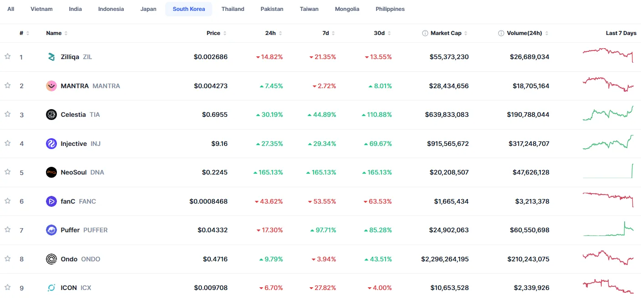This screenshot has width=641, height=300.
Task: Click the fanC coin logo icon
Action: (51, 201)
